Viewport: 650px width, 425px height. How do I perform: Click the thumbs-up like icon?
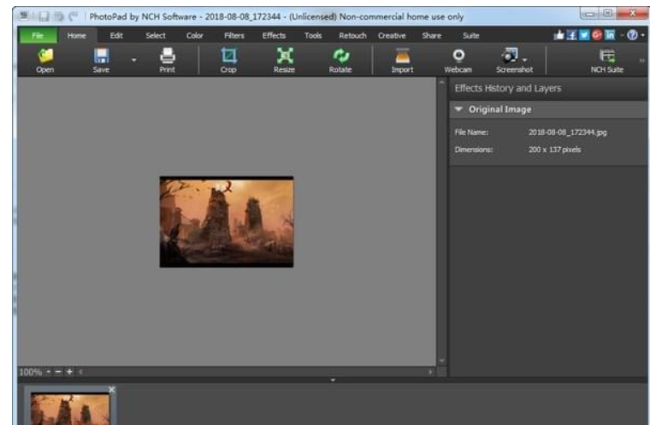point(558,35)
